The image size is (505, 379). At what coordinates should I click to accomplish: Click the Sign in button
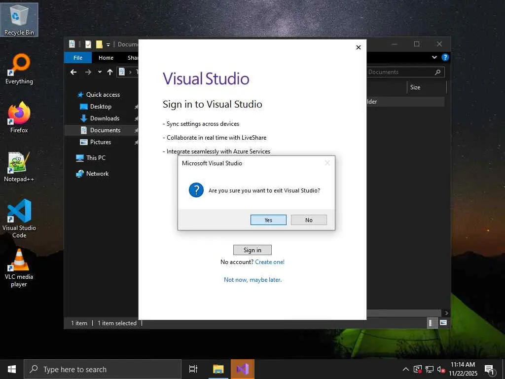tap(252, 250)
